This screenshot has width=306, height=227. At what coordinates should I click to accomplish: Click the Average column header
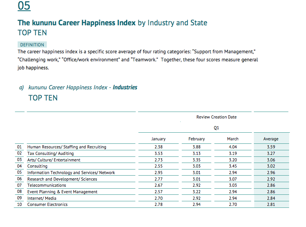click(x=271, y=139)
